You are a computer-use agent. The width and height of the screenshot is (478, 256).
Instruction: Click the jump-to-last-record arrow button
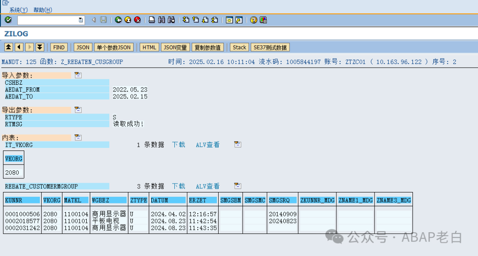tap(40, 47)
